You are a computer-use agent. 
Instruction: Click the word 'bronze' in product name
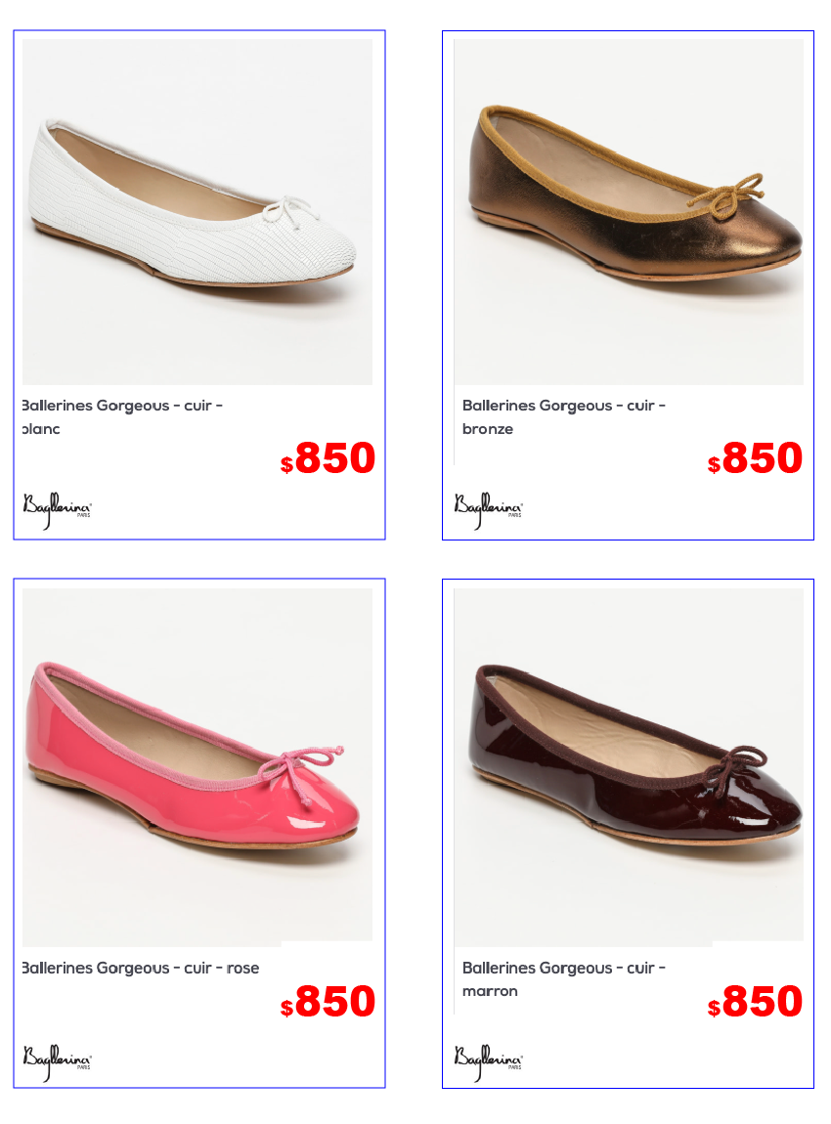[x=488, y=429]
